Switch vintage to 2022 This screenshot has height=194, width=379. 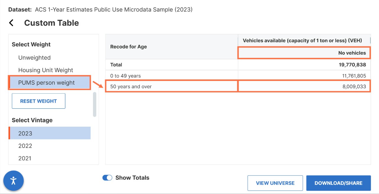pyautogui.click(x=25, y=146)
